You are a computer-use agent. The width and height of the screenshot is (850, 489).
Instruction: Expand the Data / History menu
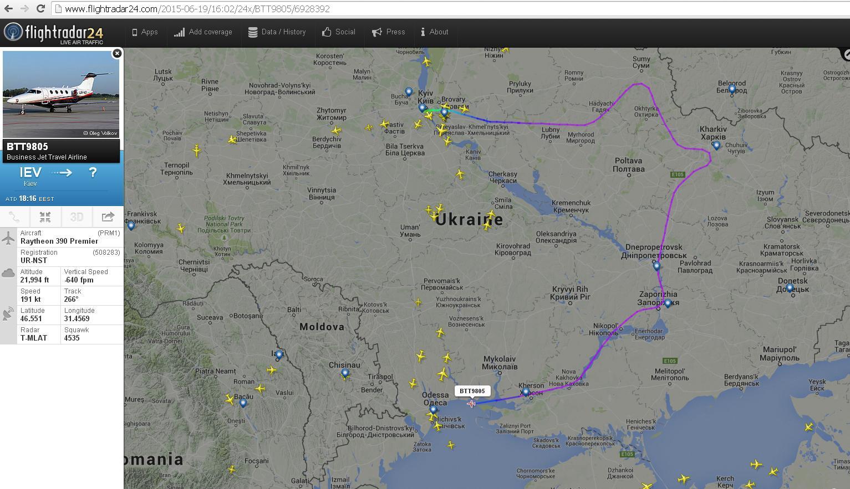(x=277, y=32)
